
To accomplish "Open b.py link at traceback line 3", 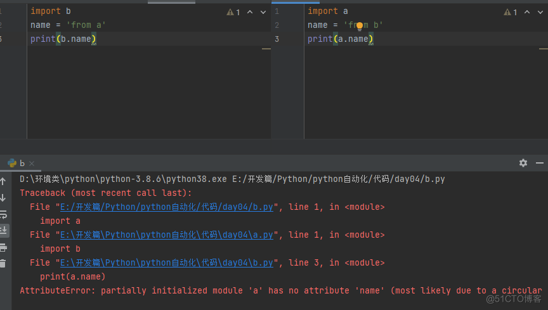I will 167,263.
